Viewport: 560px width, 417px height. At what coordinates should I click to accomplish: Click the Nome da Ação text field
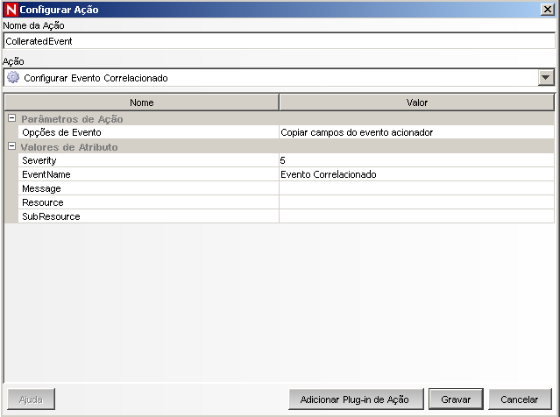coord(280,41)
